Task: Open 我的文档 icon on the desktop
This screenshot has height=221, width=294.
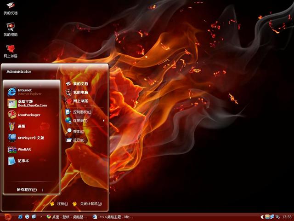Action: (x=11, y=8)
